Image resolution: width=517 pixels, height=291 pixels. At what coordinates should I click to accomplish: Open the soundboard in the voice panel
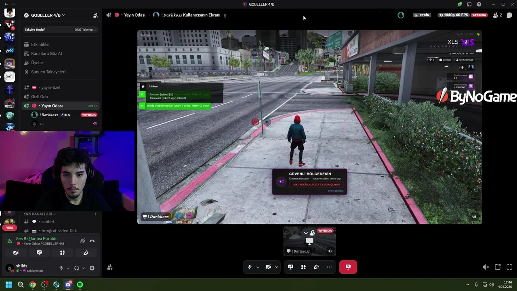point(86,253)
